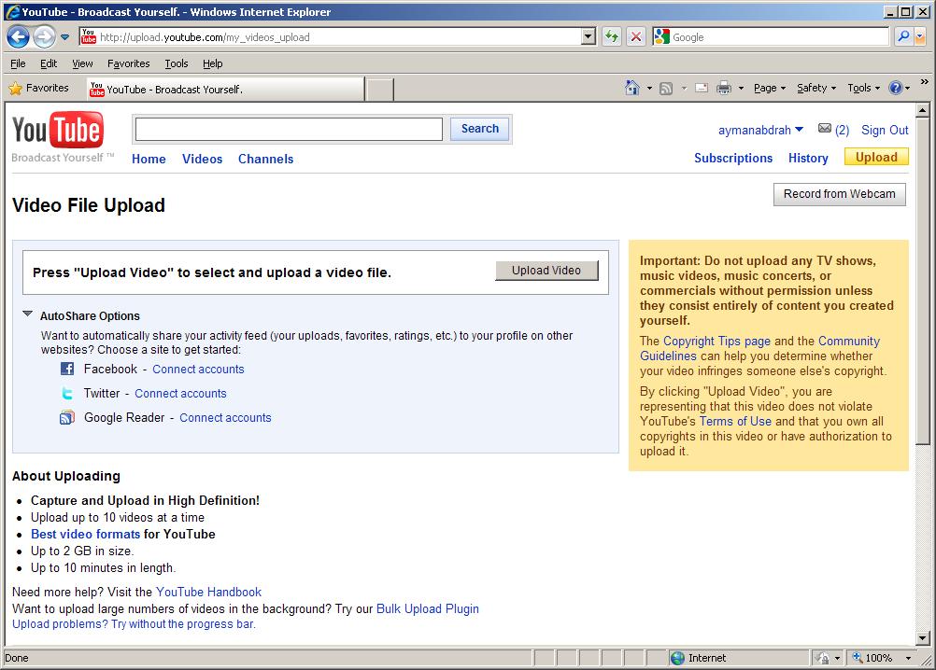This screenshot has width=936, height=670.
Task: Click the Home house icon in command bar
Action: click(x=631, y=88)
